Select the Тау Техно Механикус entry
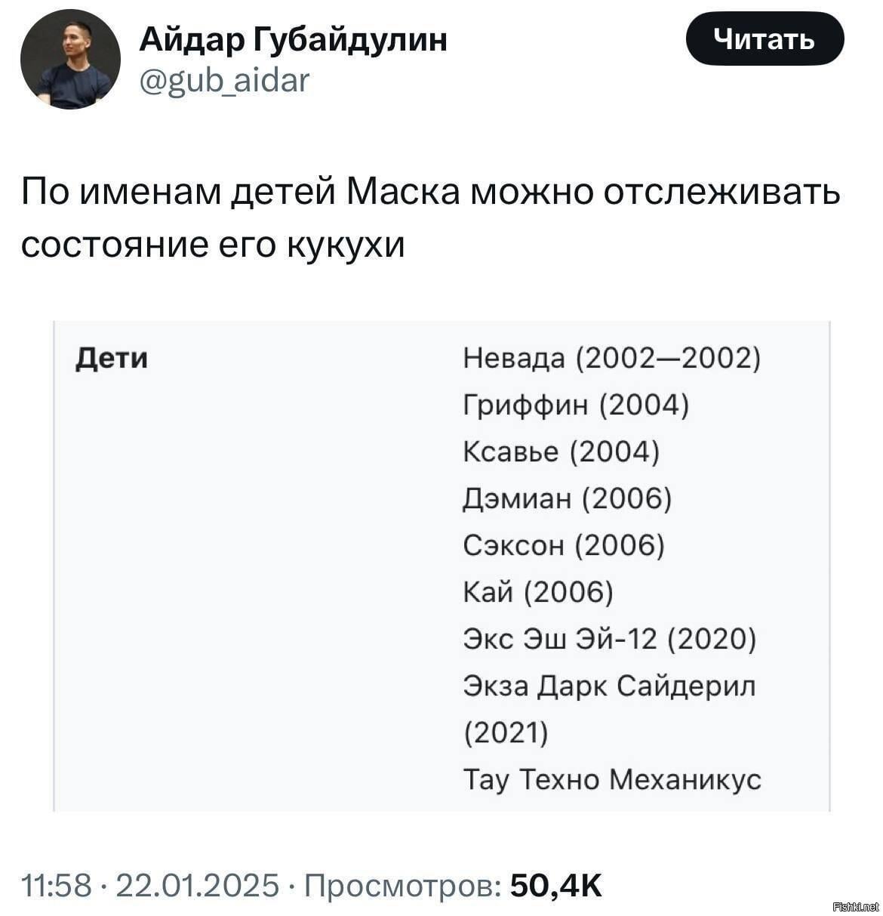The width and height of the screenshot is (883, 916). (x=612, y=778)
